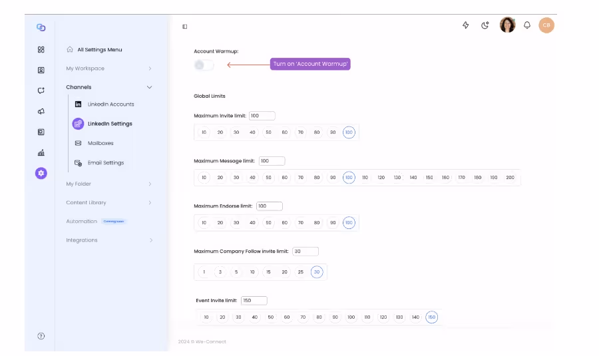This screenshot has height=356, width=599.
Task: Select 10 for Maximum Invite limit
Action: 204,132
